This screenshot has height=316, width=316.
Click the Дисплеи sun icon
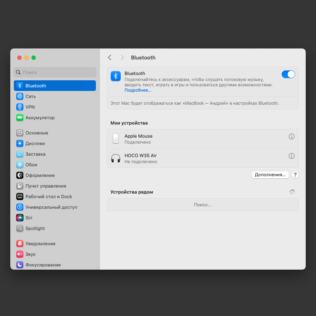pos(20,143)
